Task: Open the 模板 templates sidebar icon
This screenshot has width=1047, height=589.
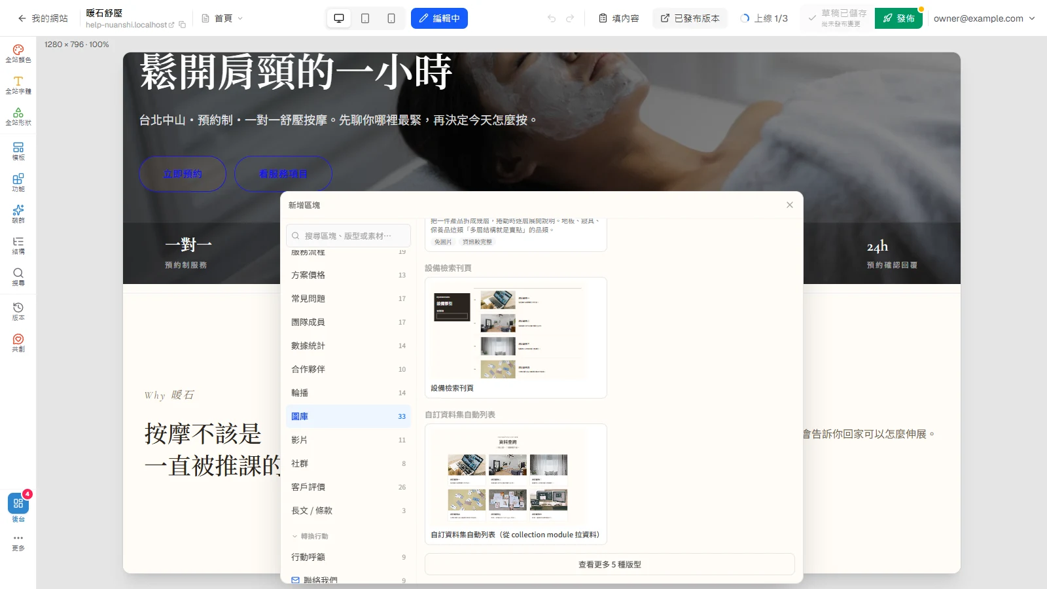Action: pyautogui.click(x=18, y=151)
